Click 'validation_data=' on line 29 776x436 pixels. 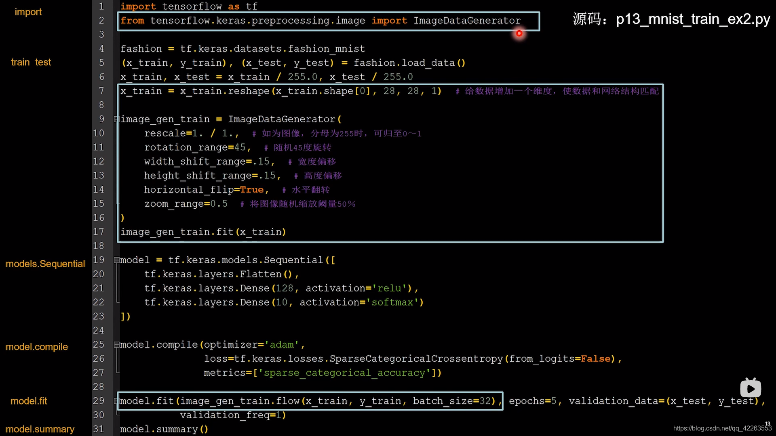pyautogui.click(x=616, y=401)
